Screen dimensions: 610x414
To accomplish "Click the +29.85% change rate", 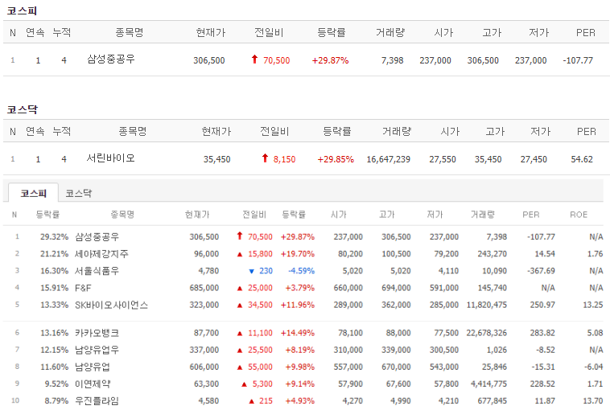I will coord(336,159).
